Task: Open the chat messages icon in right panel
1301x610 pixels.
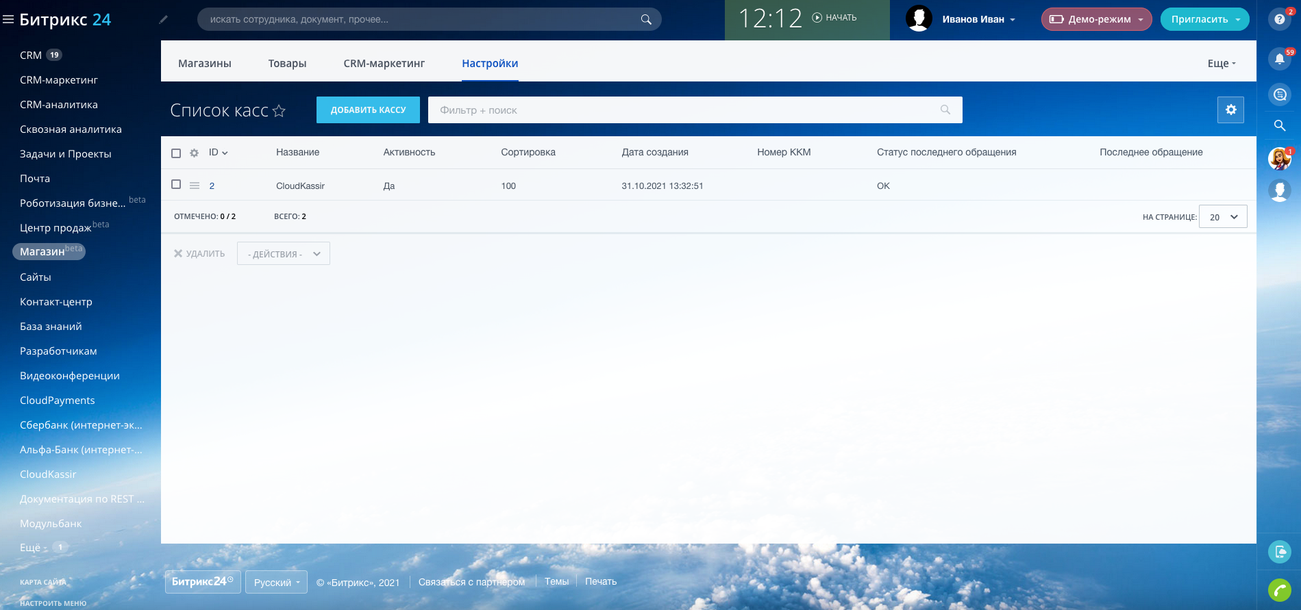Action: pos(1279,94)
